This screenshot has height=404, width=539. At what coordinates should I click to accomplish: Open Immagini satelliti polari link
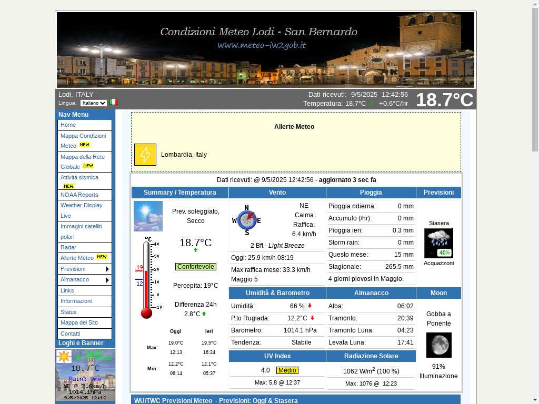(85, 231)
